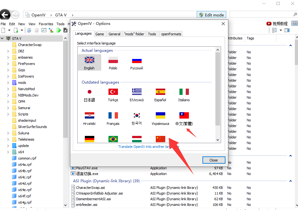Open the "mods" folder tab
The height and width of the screenshot is (210, 298).
click(x=134, y=34)
